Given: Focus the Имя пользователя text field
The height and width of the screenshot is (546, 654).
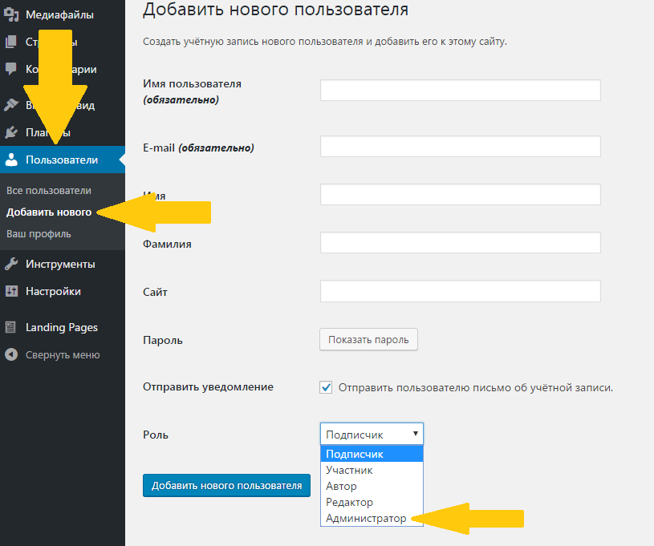Looking at the screenshot, I should (460, 90).
